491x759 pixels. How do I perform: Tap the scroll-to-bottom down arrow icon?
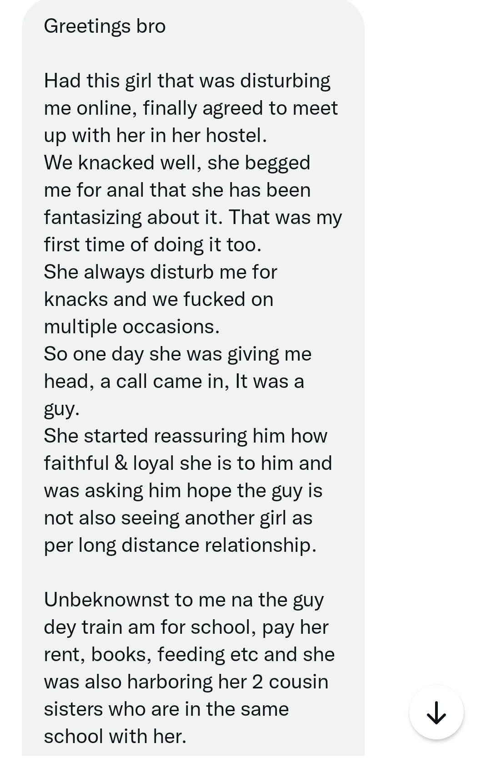click(436, 712)
